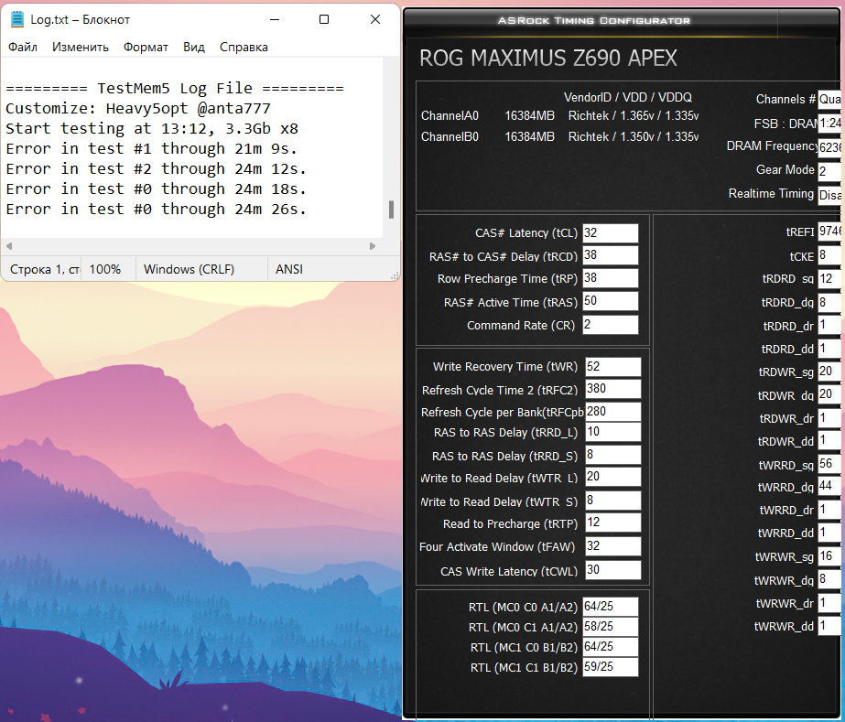Click the Write Recovery Time (tWR) field
The image size is (845, 722).
click(612, 367)
